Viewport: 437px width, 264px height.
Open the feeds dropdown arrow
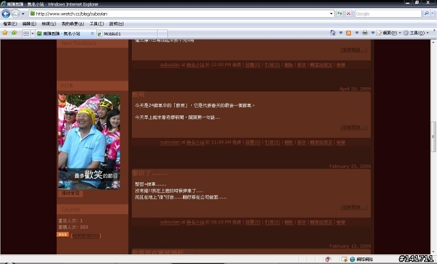[x=356, y=33]
